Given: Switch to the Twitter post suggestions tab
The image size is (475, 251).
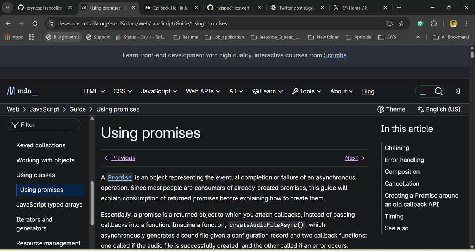Looking at the screenshot, I should pos(298,8).
